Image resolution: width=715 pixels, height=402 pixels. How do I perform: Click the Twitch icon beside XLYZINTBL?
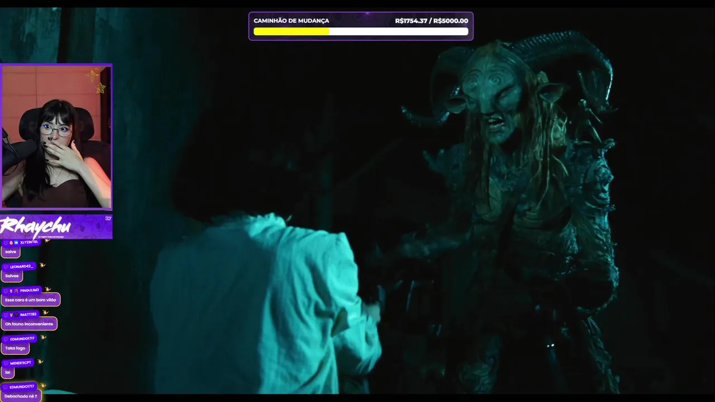click(x=6, y=243)
